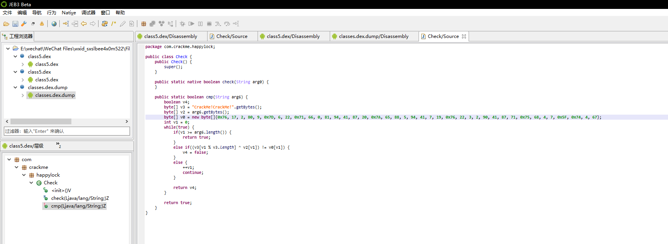Open the Native menu
The width and height of the screenshot is (668, 244).
[69, 13]
